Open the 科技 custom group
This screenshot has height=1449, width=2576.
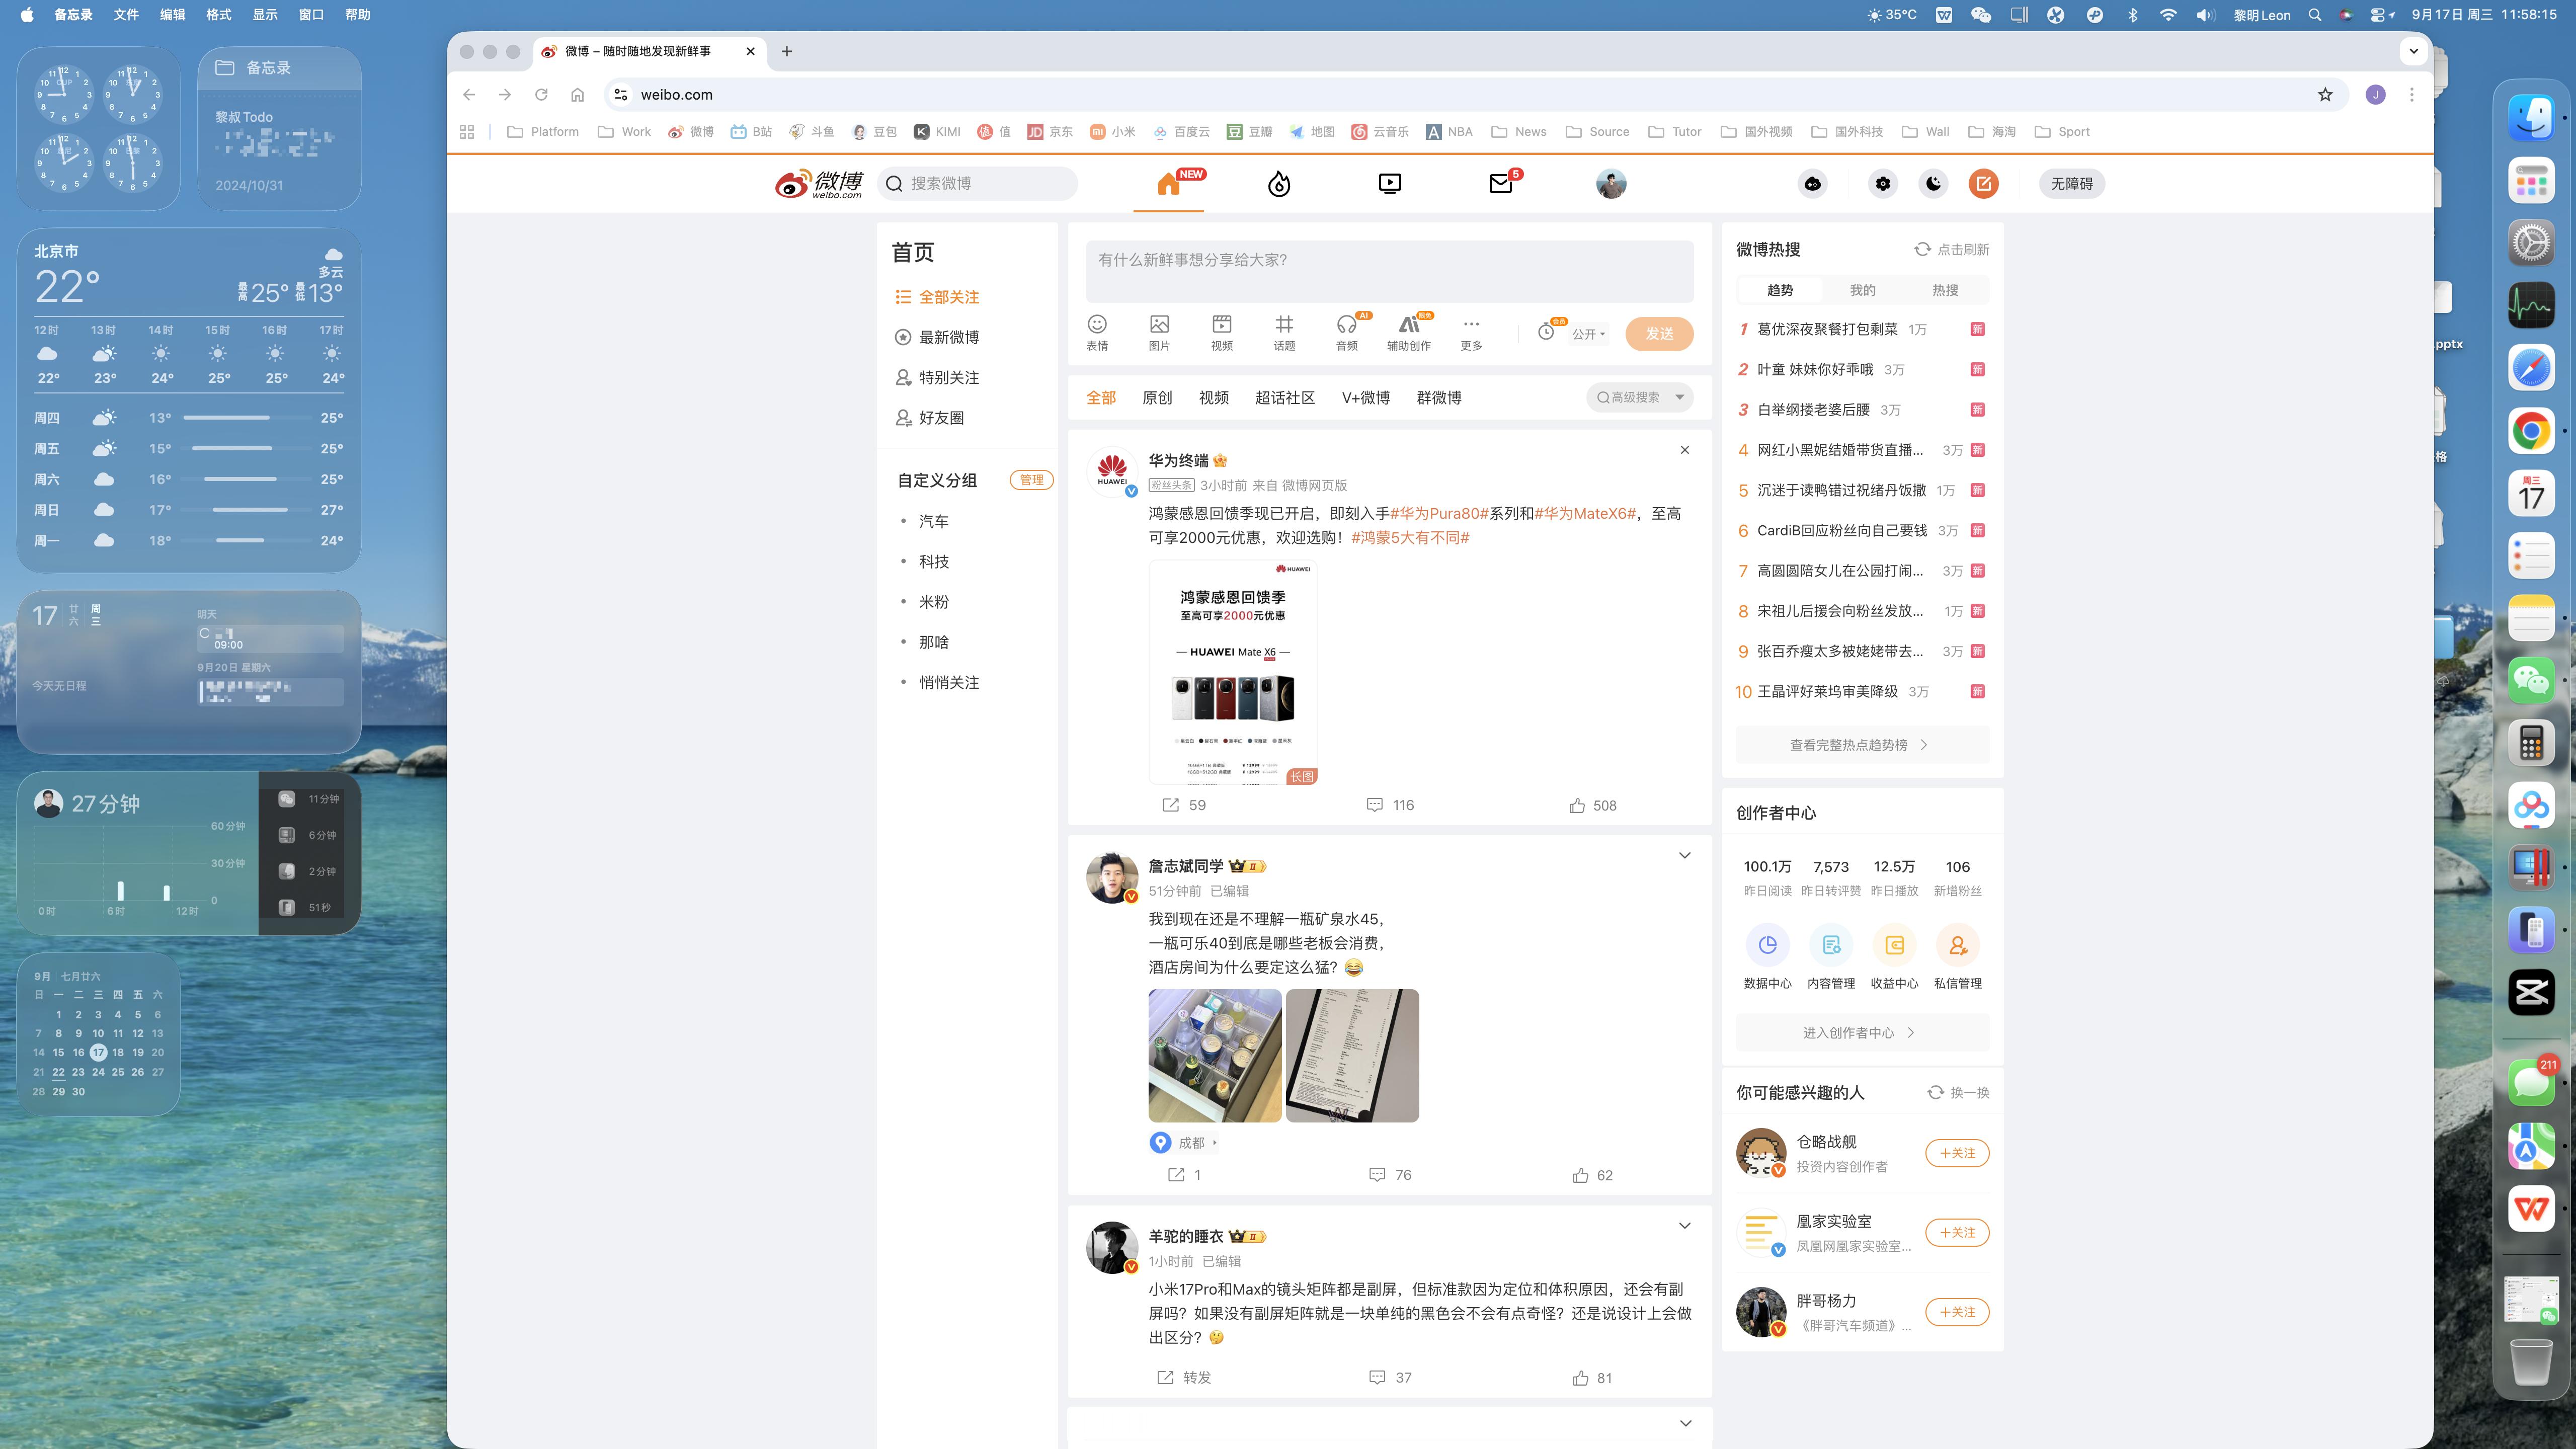tap(934, 562)
